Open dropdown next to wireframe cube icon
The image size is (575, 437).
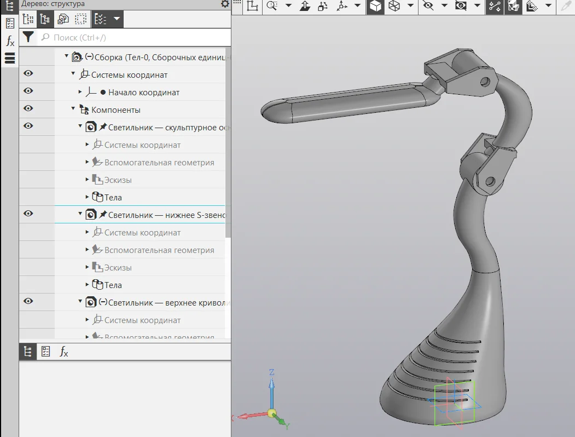point(411,5)
